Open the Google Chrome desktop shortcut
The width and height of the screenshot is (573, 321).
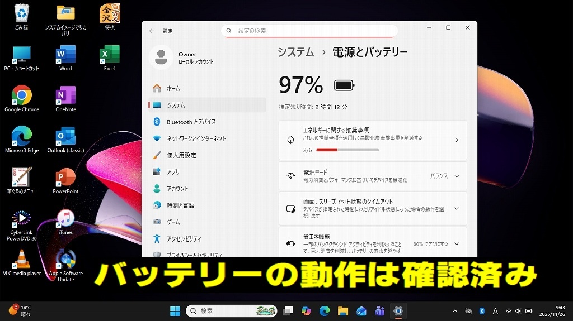tap(22, 99)
